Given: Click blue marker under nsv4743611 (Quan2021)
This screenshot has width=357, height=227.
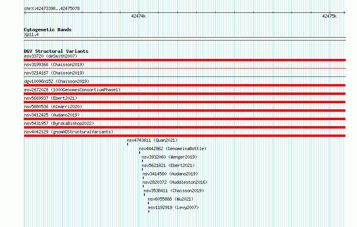Looking at the screenshot, I should click(x=128, y=144).
